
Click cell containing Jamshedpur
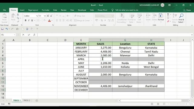click(x=125, y=86)
